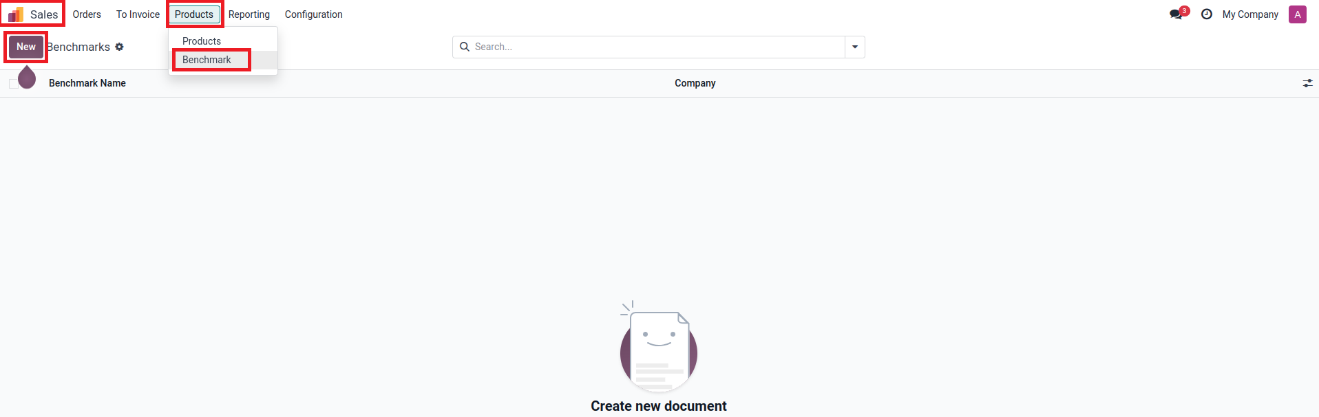Choose Benchmark in the dropdown menu

click(223, 60)
